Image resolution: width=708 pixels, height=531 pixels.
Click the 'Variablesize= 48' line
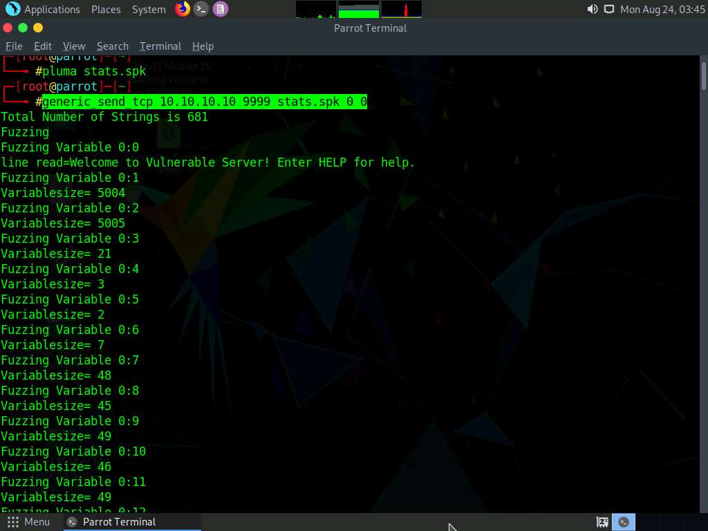pyautogui.click(x=56, y=375)
